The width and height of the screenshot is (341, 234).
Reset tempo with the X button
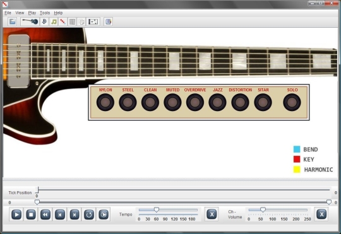pyautogui.click(x=212, y=214)
